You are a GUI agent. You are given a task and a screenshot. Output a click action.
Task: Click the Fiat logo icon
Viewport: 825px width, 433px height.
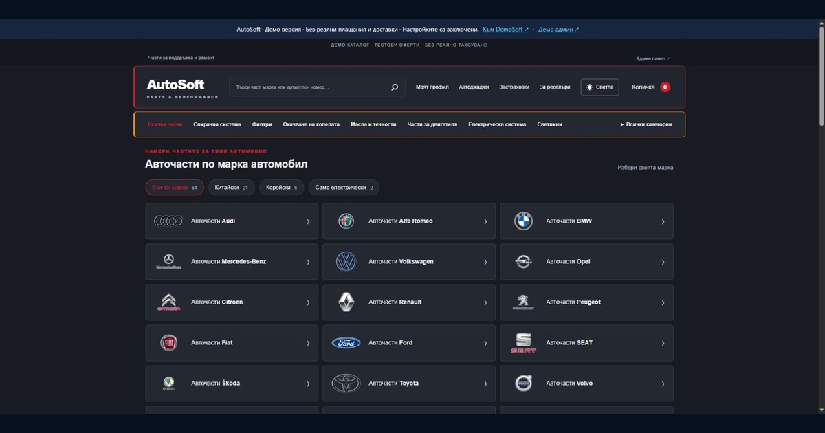(x=168, y=343)
